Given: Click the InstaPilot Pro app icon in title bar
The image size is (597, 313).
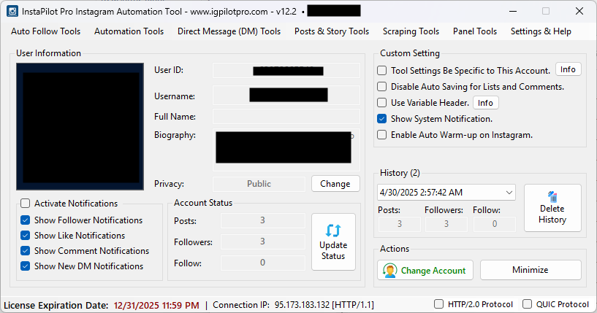Looking at the screenshot, I should tap(12, 11).
